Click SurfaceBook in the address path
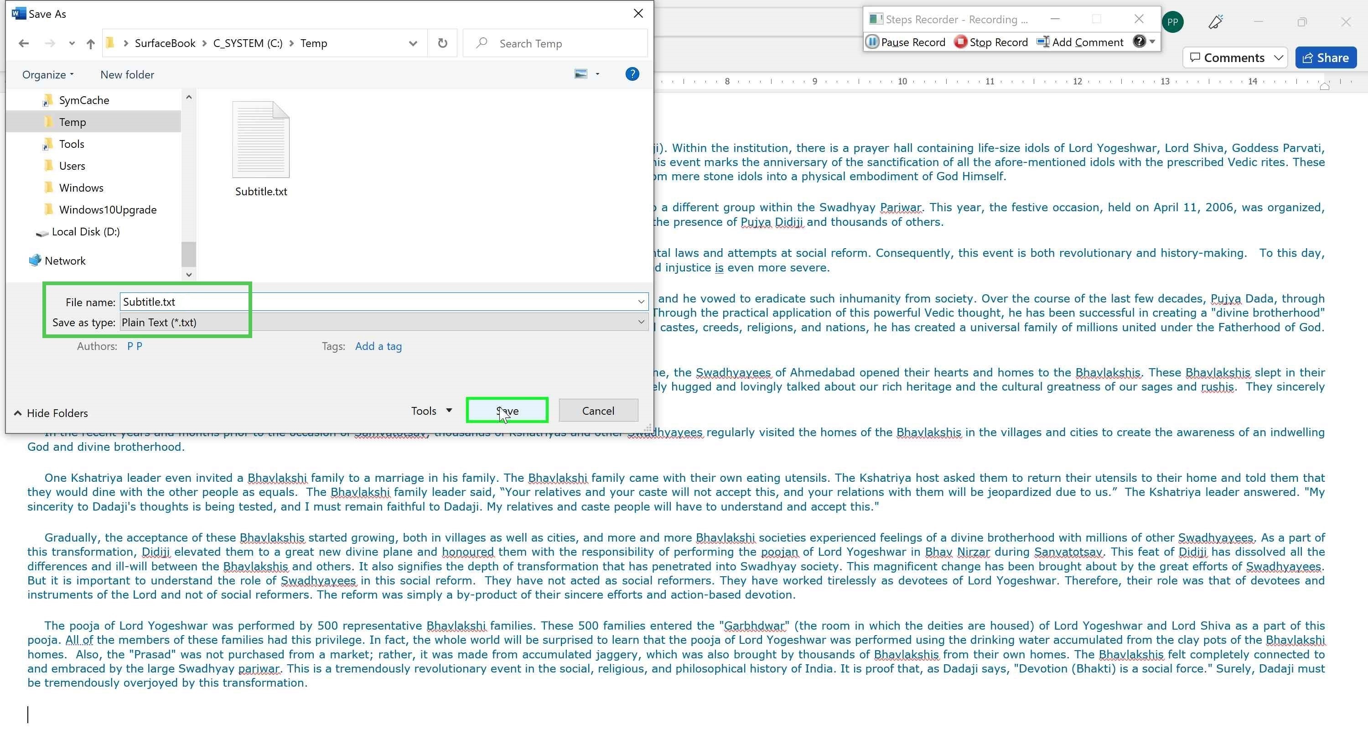This screenshot has height=730, width=1368. click(165, 43)
